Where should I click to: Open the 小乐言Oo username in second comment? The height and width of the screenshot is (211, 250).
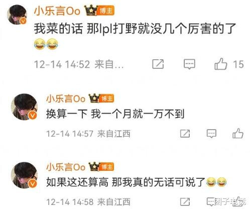[66, 98]
